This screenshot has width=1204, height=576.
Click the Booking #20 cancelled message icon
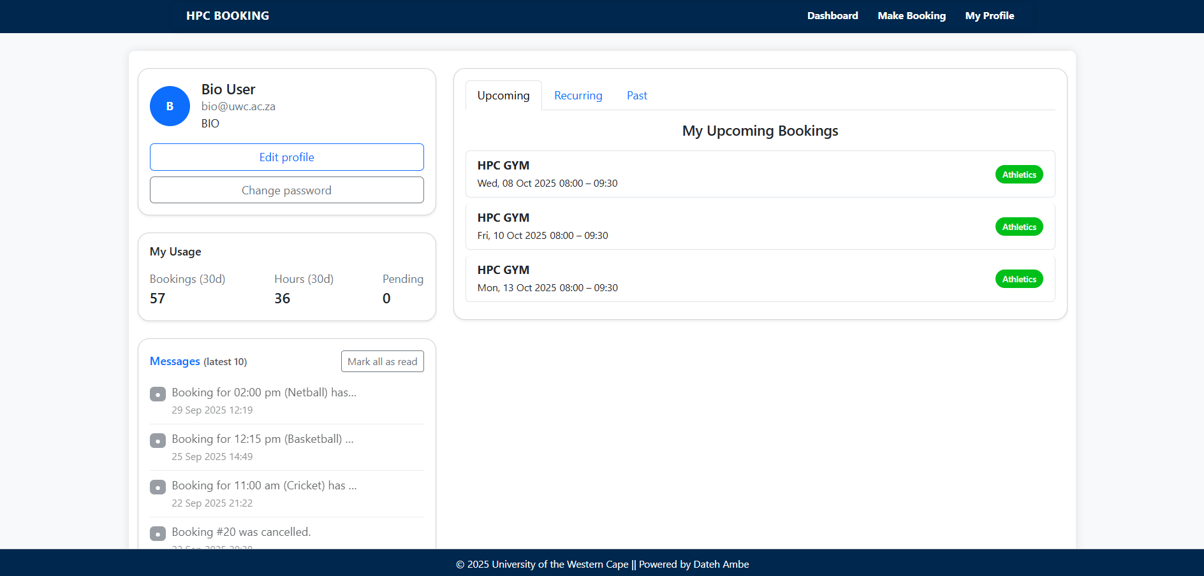click(x=158, y=534)
